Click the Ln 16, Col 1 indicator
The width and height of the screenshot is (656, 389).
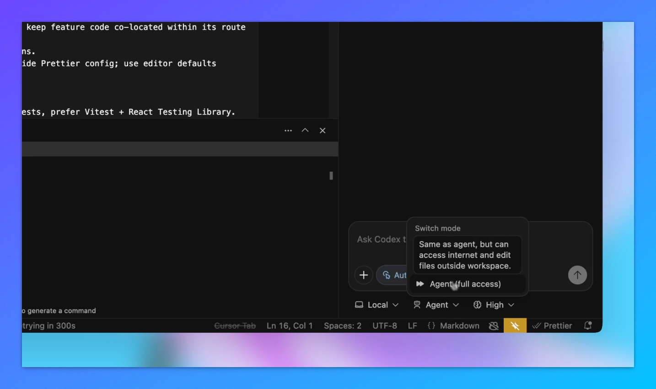pyautogui.click(x=289, y=326)
